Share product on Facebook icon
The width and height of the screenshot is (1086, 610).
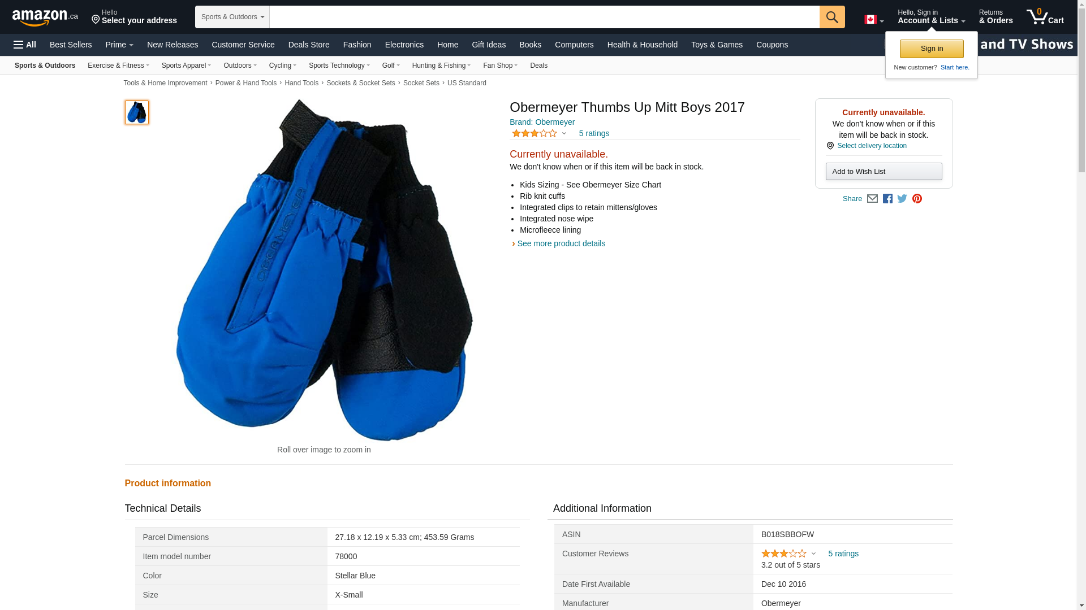(887, 199)
